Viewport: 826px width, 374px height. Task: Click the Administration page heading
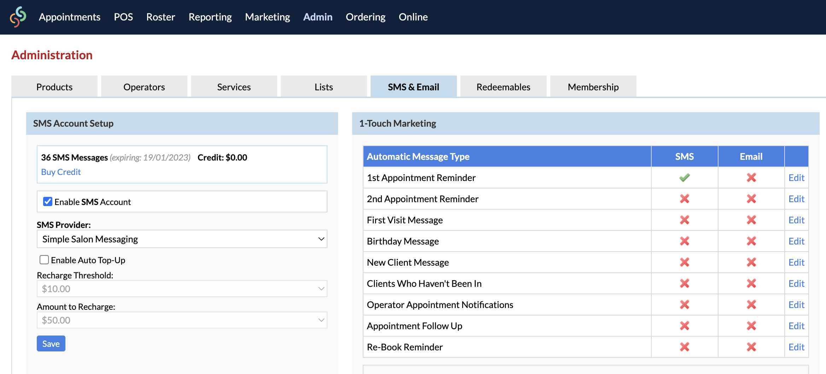(52, 55)
